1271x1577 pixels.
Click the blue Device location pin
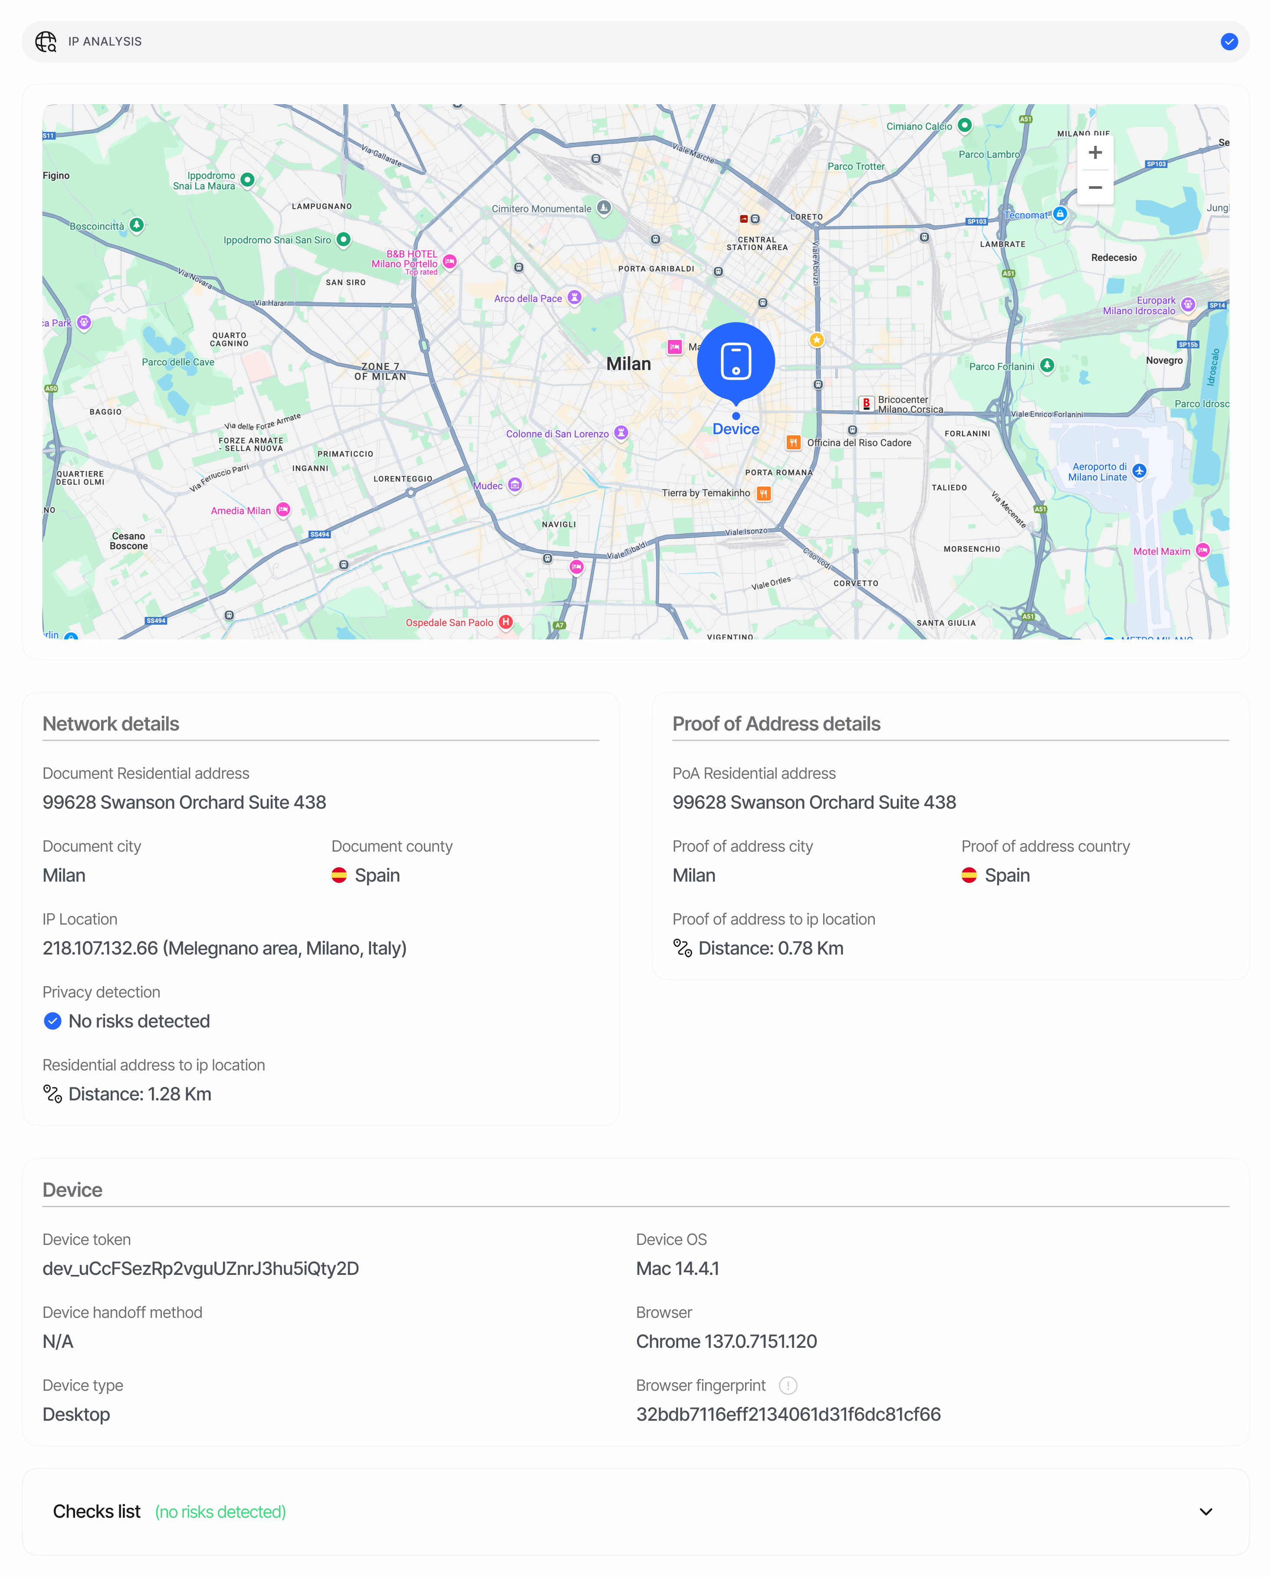click(735, 362)
